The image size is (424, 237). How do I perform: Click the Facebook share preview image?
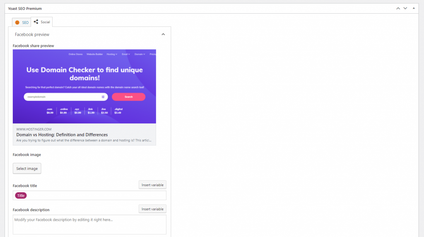point(84,86)
